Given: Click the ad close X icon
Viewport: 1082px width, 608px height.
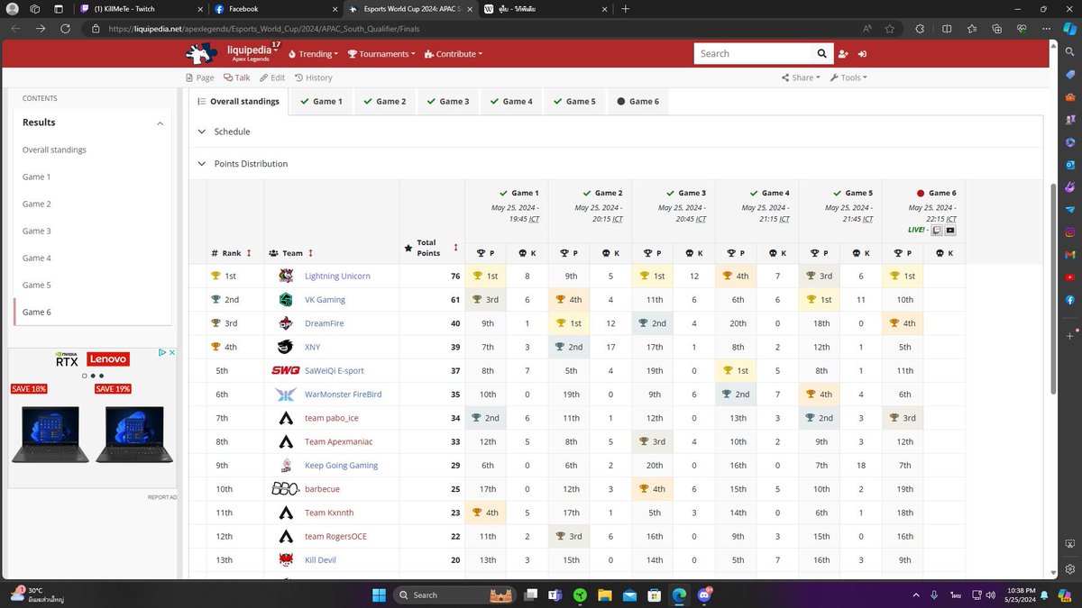Looking at the screenshot, I should (171, 353).
